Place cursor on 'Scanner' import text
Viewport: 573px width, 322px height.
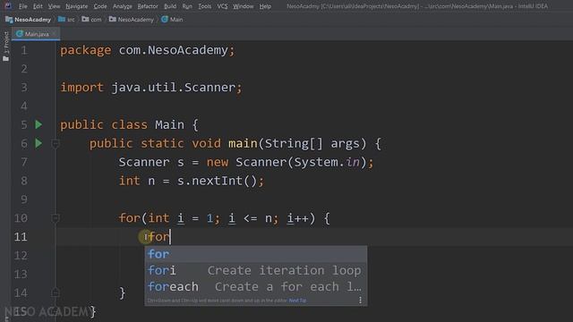(x=210, y=88)
